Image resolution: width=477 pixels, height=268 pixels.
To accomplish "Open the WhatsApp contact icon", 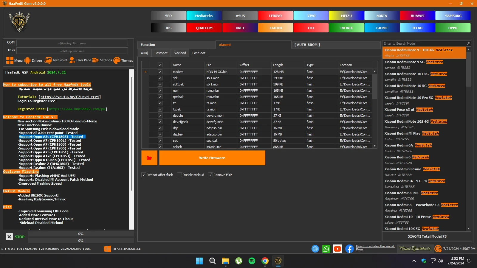I will pyautogui.click(x=326, y=249).
